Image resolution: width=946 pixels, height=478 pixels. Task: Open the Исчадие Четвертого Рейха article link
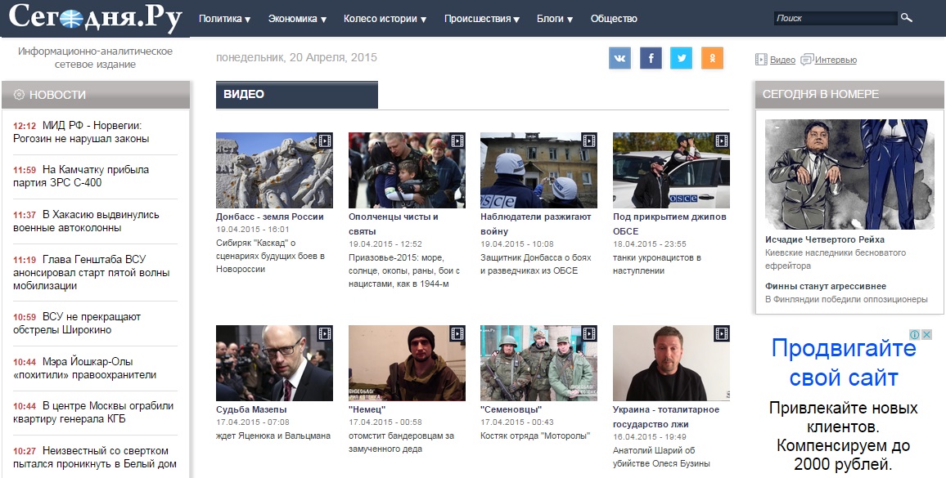pyautogui.click(x=825, y=239)
